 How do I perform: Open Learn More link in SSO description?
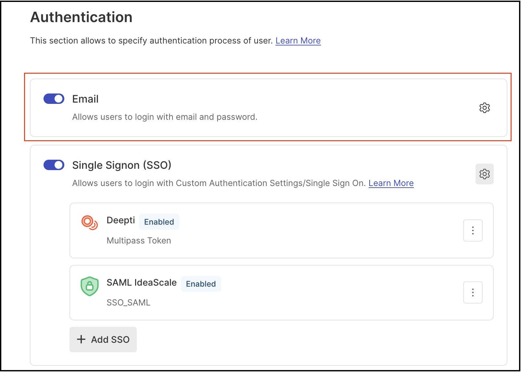tap(391, 183)
